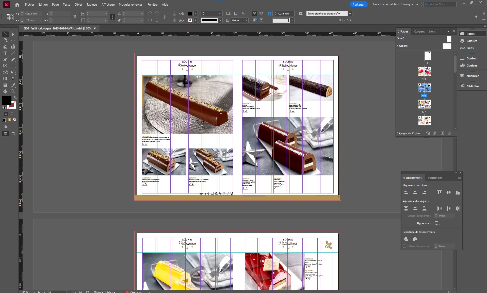
Task: Open the 100 % opacity flyout arrow
Action: pos(246,20)
